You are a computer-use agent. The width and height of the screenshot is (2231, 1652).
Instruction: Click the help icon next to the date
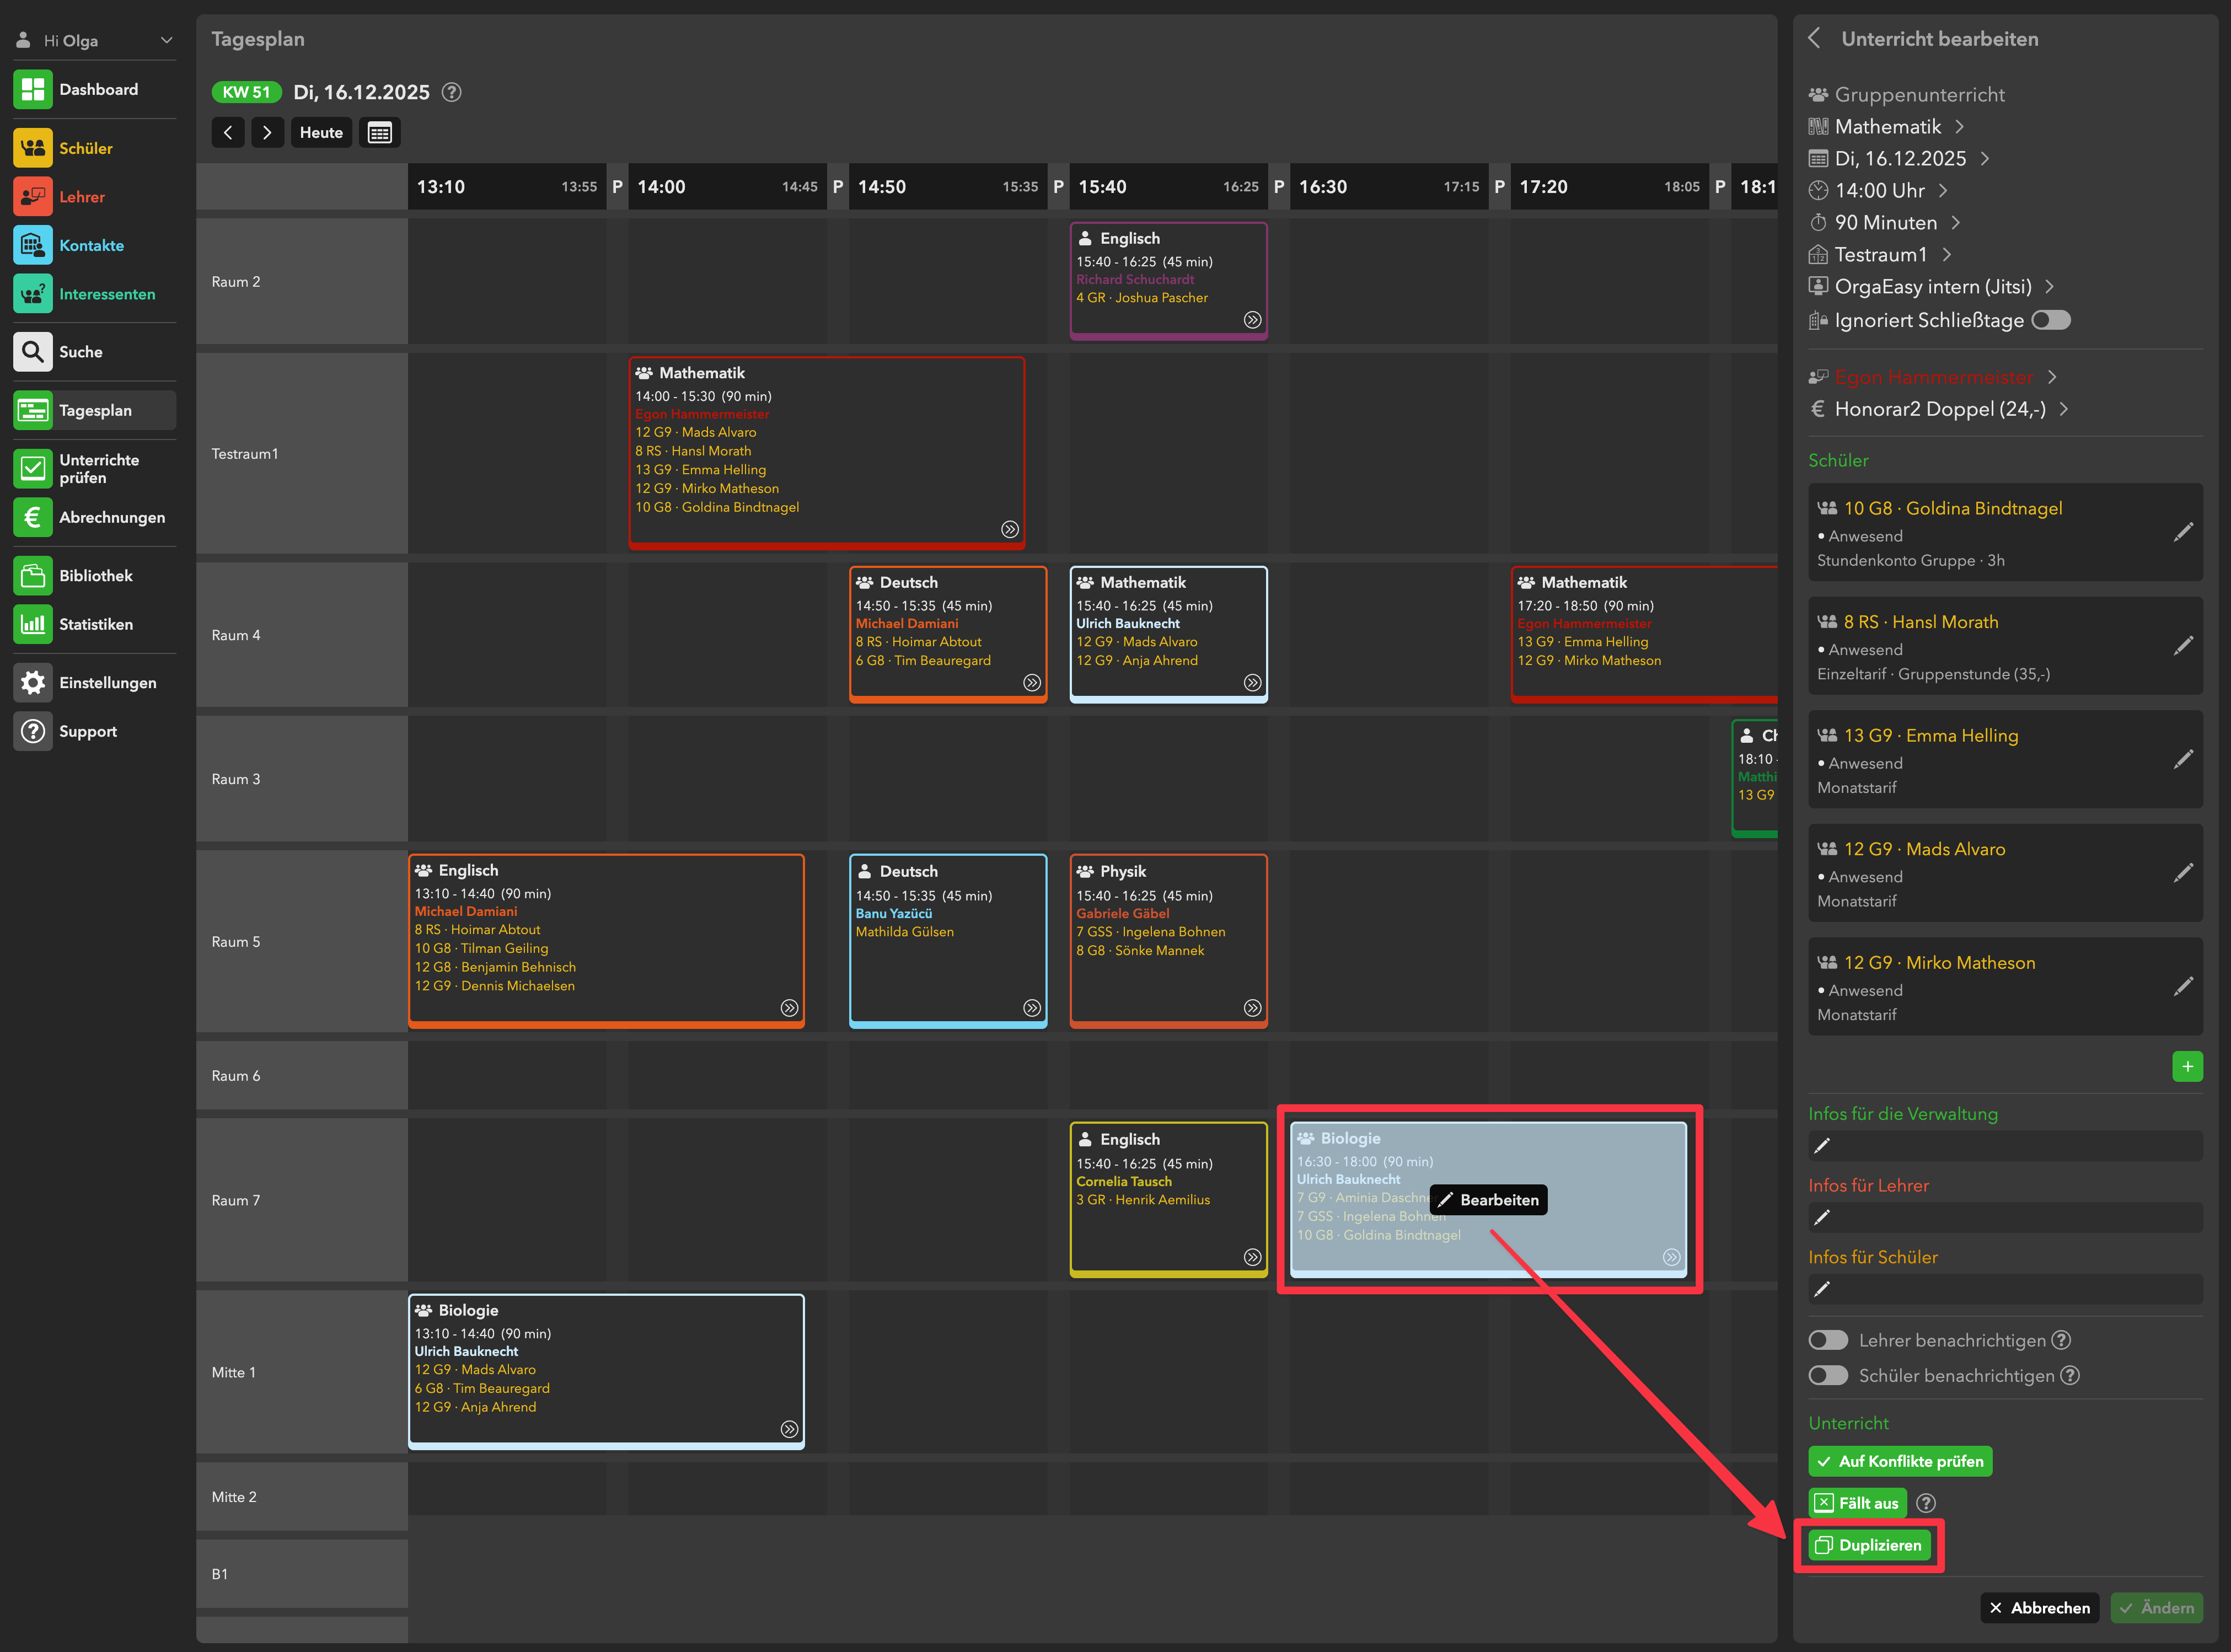[x=452, y=92]
